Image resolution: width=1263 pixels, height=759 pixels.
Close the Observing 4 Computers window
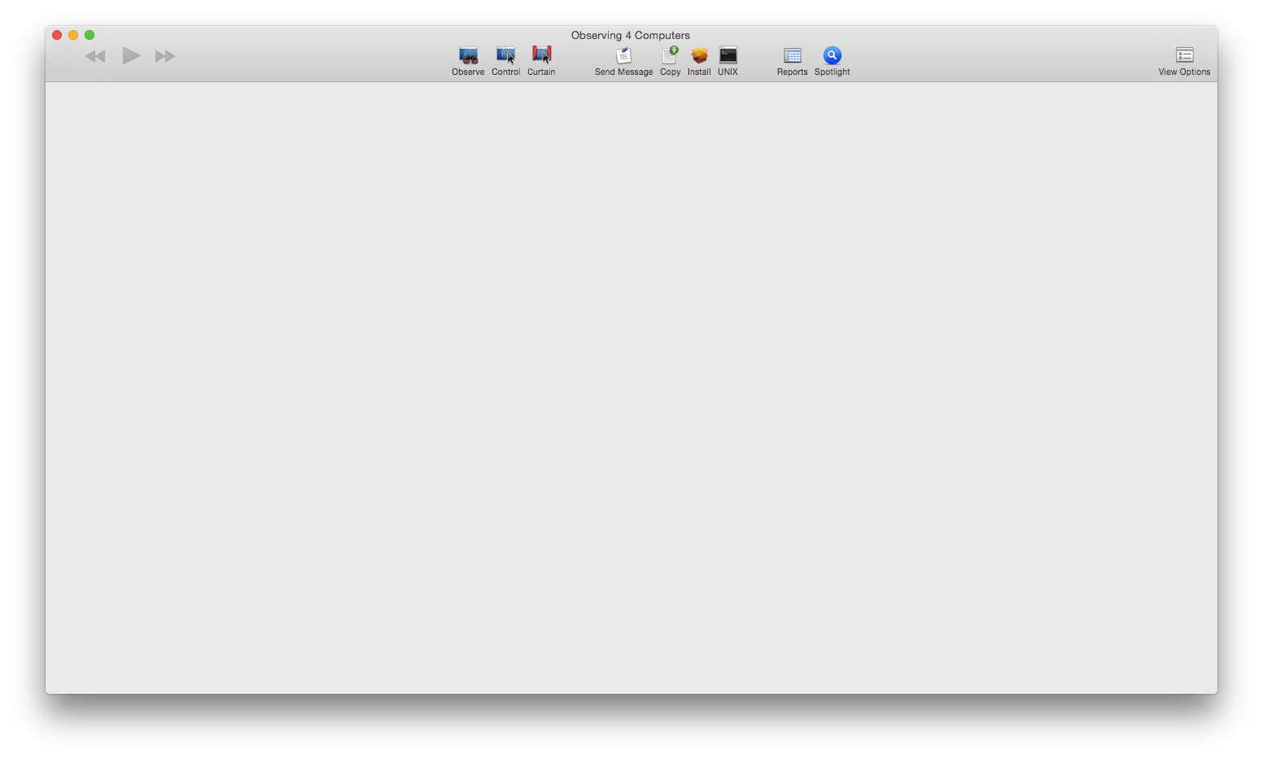[x=57, y=35]
